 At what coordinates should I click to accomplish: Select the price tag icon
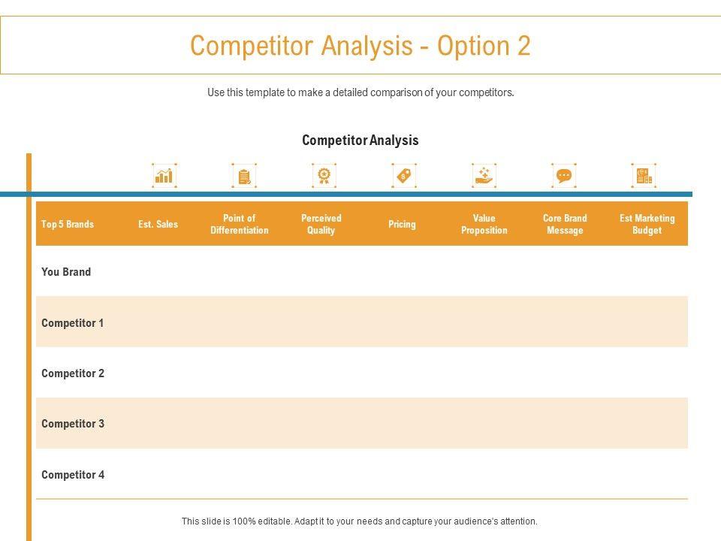(x=404, y=176)
